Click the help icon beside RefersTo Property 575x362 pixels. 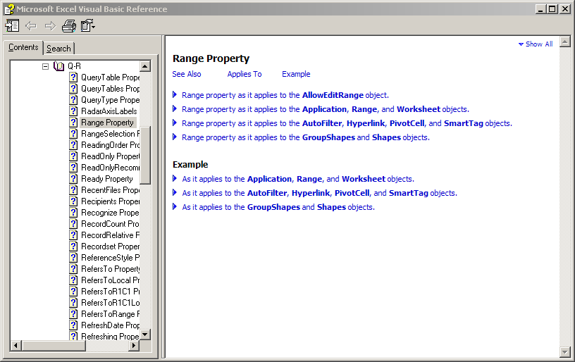pos(74,269)
